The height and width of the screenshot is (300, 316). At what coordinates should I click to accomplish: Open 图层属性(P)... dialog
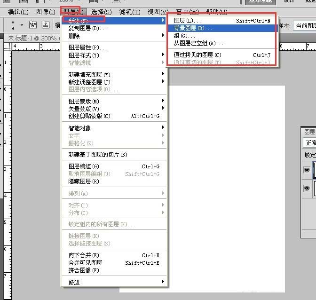114,47
